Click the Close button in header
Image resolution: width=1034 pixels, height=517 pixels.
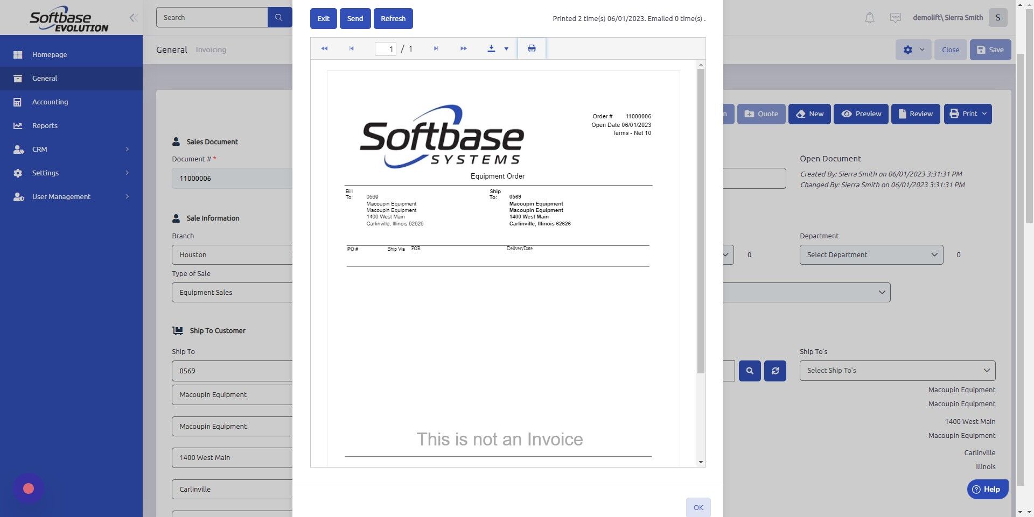(x=951, y=49)
